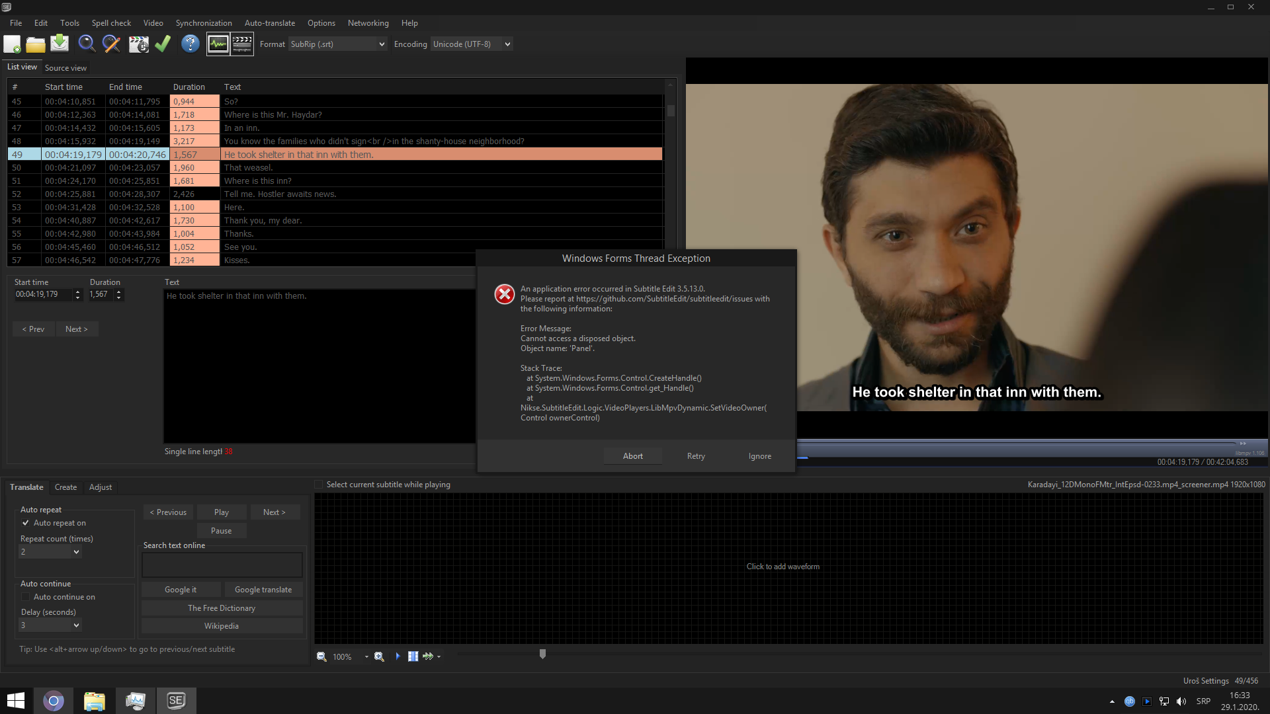Run spell check via the green checkmark

point(163,44)
